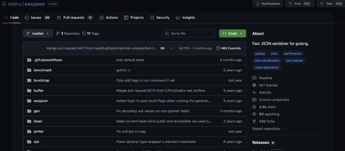Go to the Insights tab
The width and height of the screenshot is (345, 151).
(185, 17)
